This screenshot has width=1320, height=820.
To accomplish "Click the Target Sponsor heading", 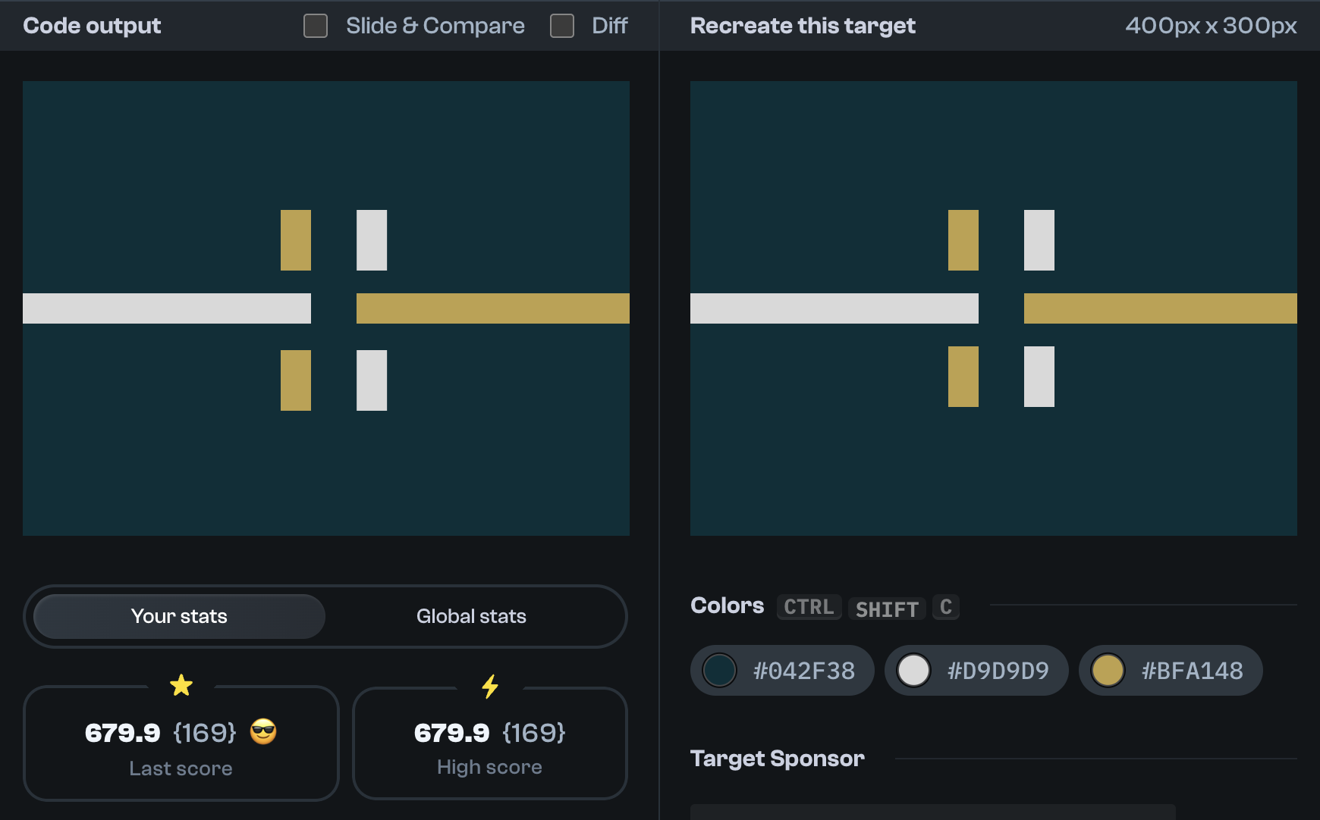I will pyautogui.click(x=778, y=759).
